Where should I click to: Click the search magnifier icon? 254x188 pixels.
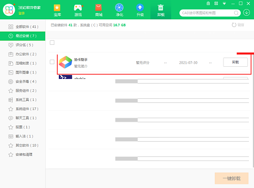click(236, 13)
